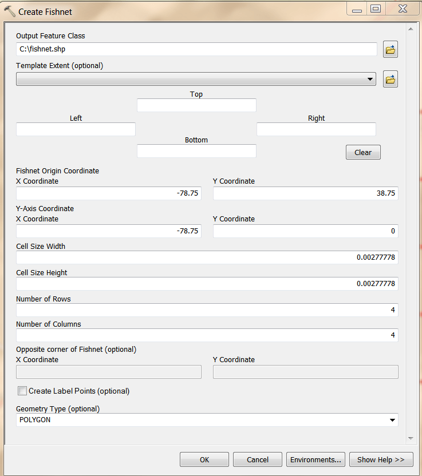The width and height of the screenshot is (422, 476).
Task: Select the Left extent field
Action: point(75,129)
